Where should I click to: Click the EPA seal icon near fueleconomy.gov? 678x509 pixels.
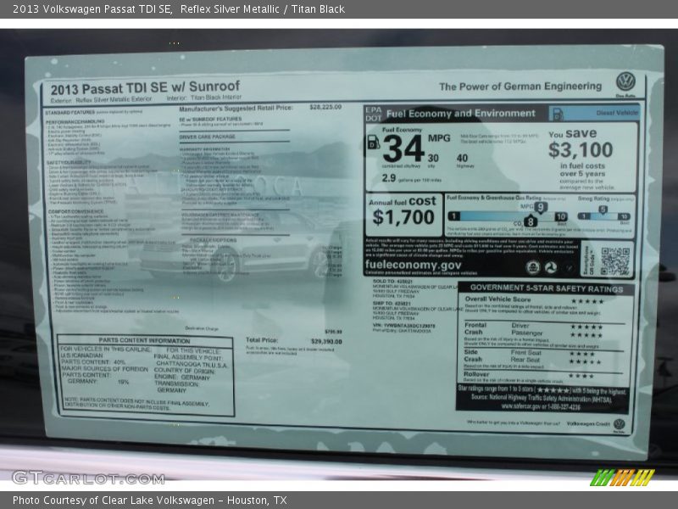pyautogui.click(x=533, y=266)
